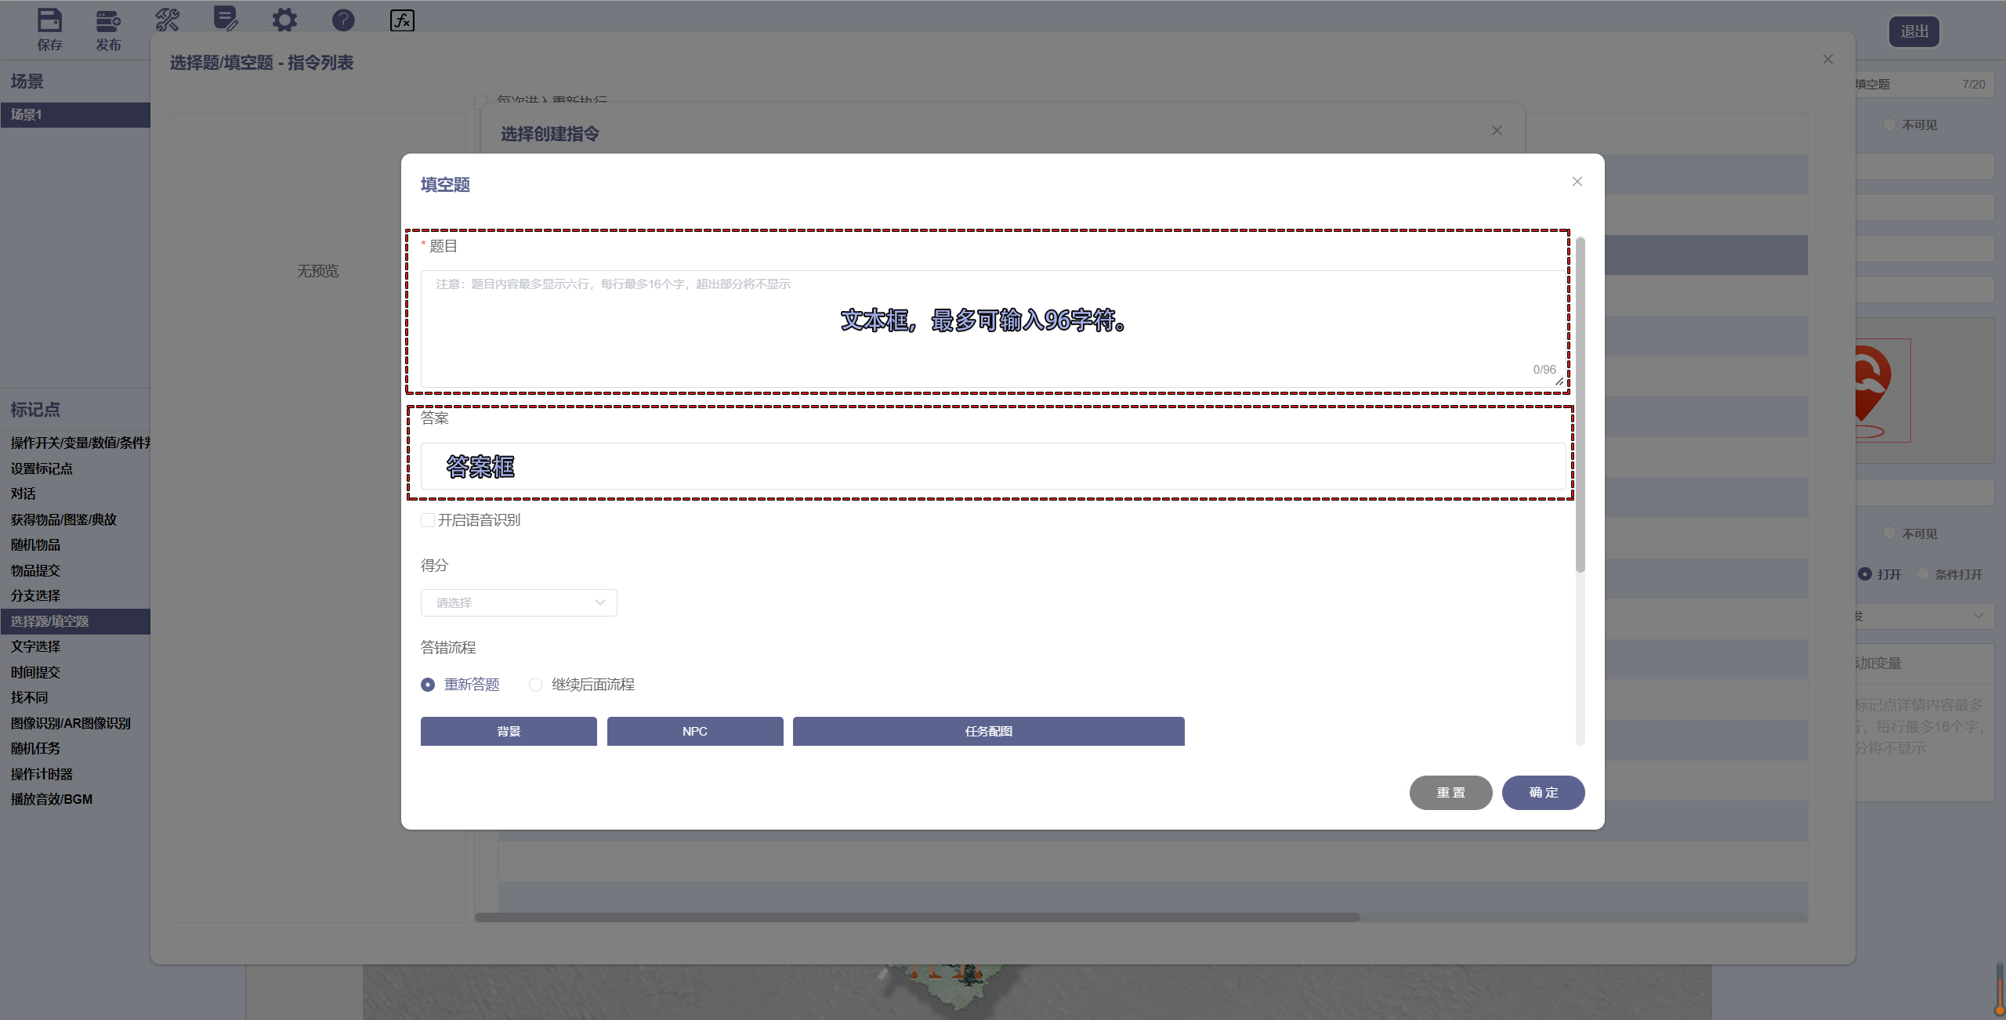Click inside the 答案 answer field
The width and height of the screenshot is (2006, 1020).
[990, 467]
